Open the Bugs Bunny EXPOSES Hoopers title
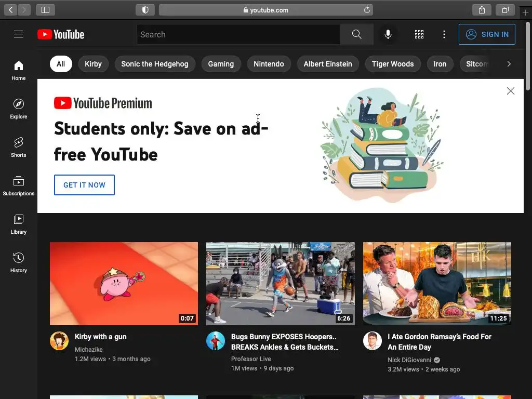Viewport: 532px width, 399px height. [x=285, y=342]
